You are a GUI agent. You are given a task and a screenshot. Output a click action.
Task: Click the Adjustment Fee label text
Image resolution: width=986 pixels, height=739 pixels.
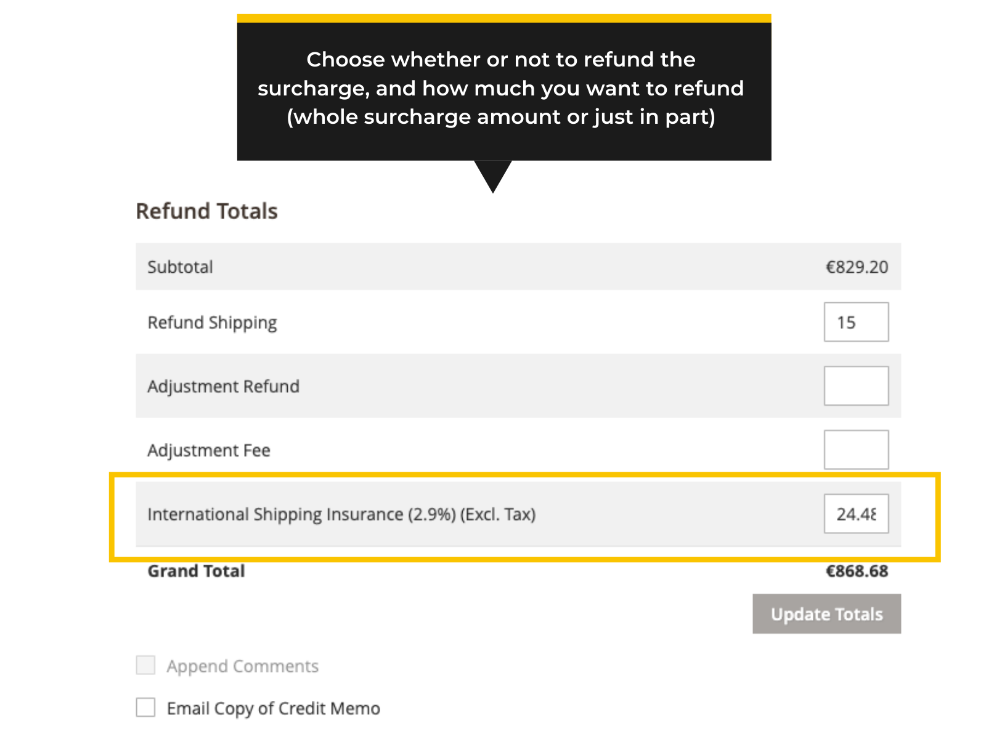209,451
